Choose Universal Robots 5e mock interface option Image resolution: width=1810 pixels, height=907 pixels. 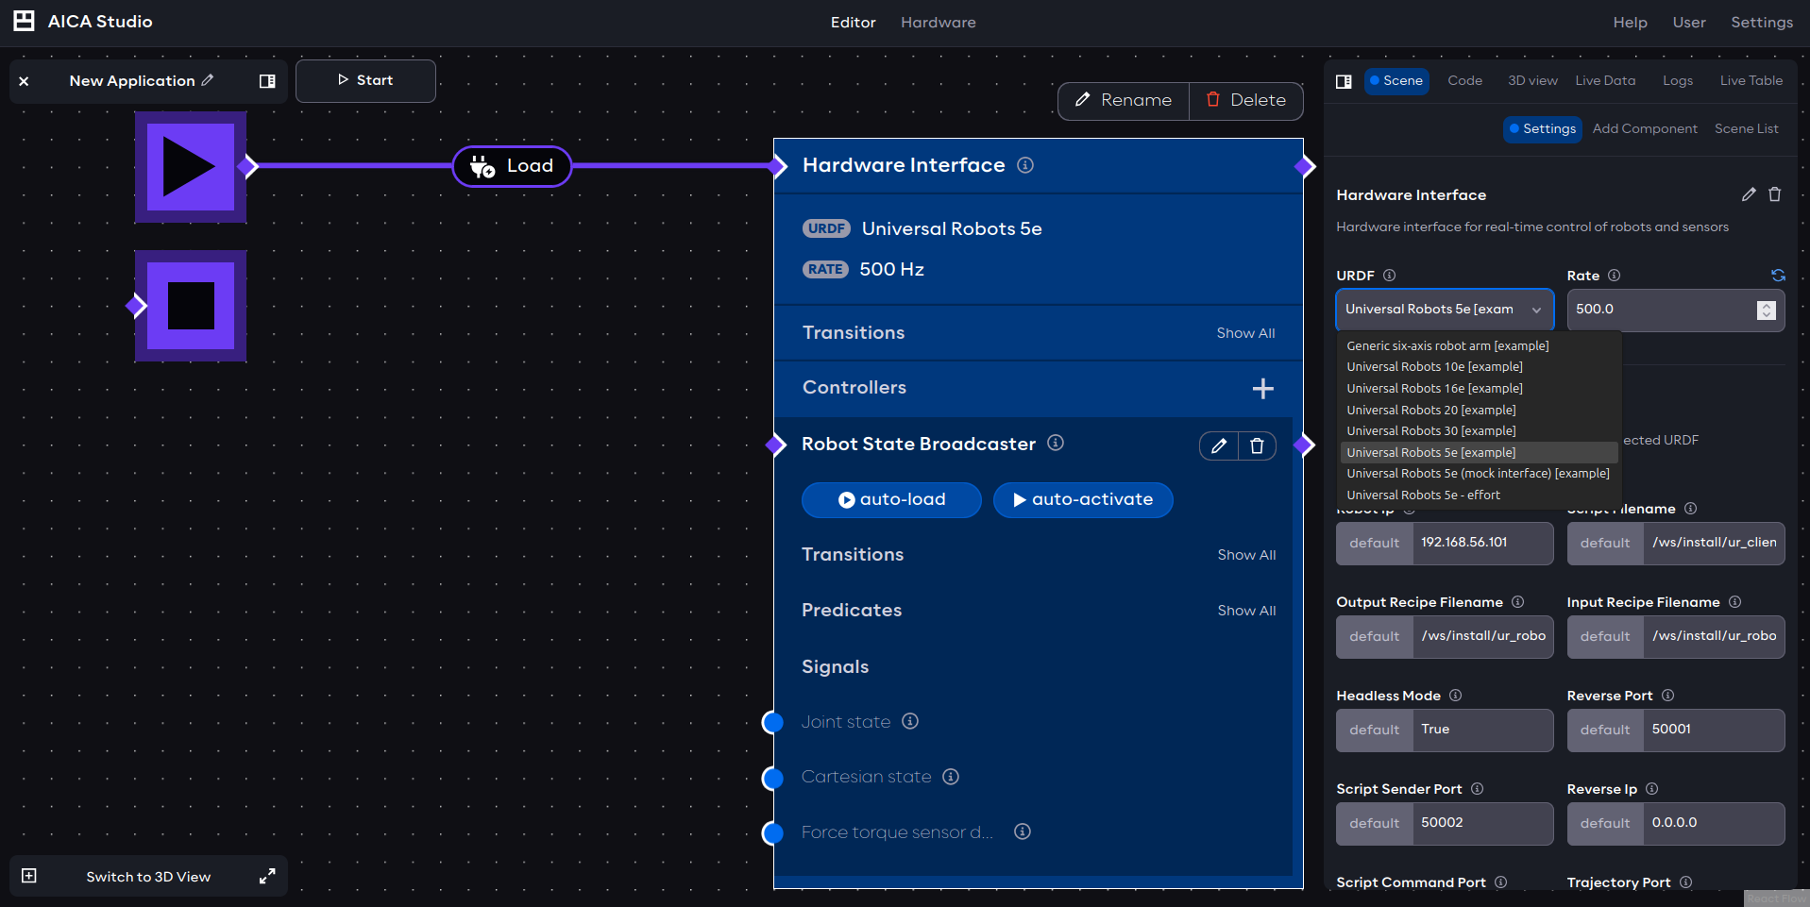click(x=1478, y=474)
